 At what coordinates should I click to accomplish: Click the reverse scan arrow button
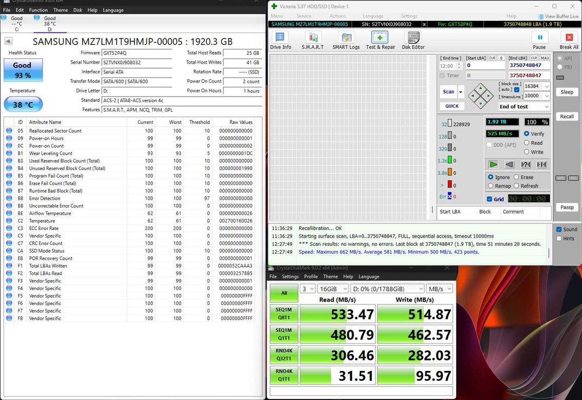pyautogui.click(x=509, y=164)
